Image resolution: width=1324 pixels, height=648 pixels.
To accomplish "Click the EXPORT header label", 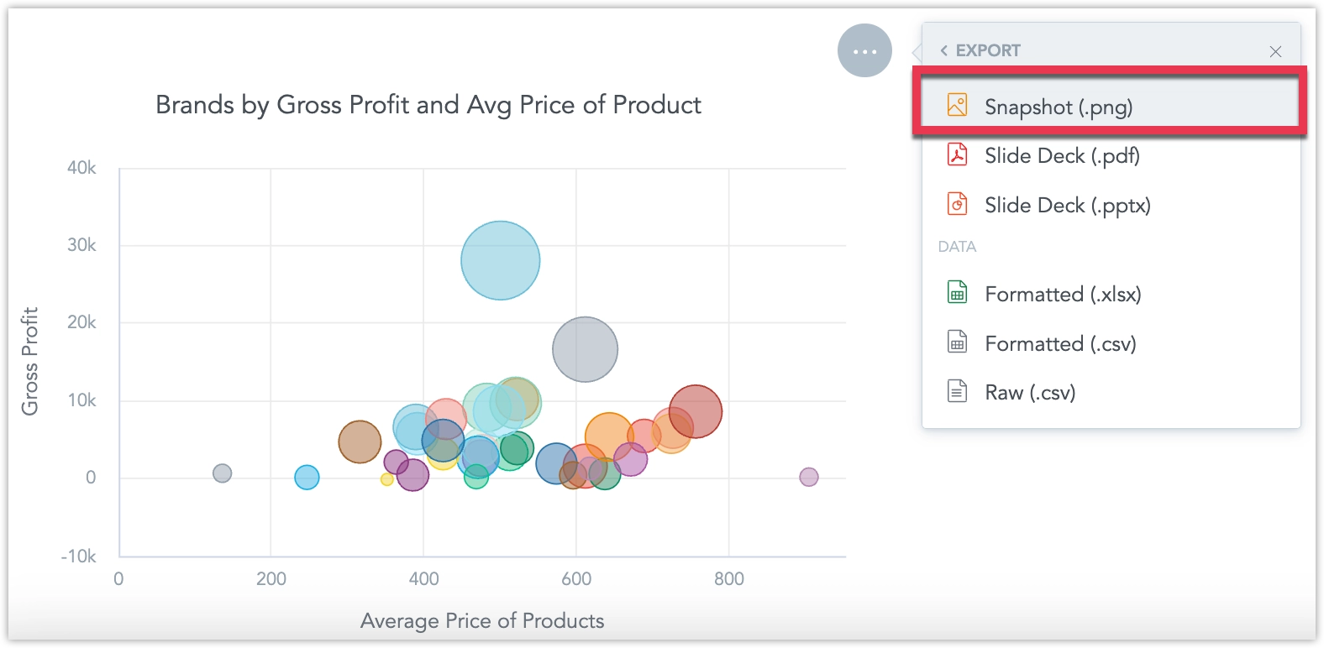I will [x=988, y=50].
